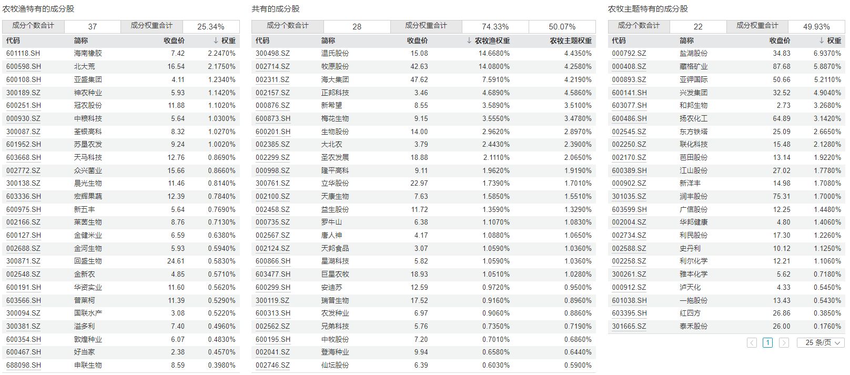This screenshot has width=850, height=375.
Task: Sort 农牧渔特有 table by 权重 column
Action: point(224,40)
